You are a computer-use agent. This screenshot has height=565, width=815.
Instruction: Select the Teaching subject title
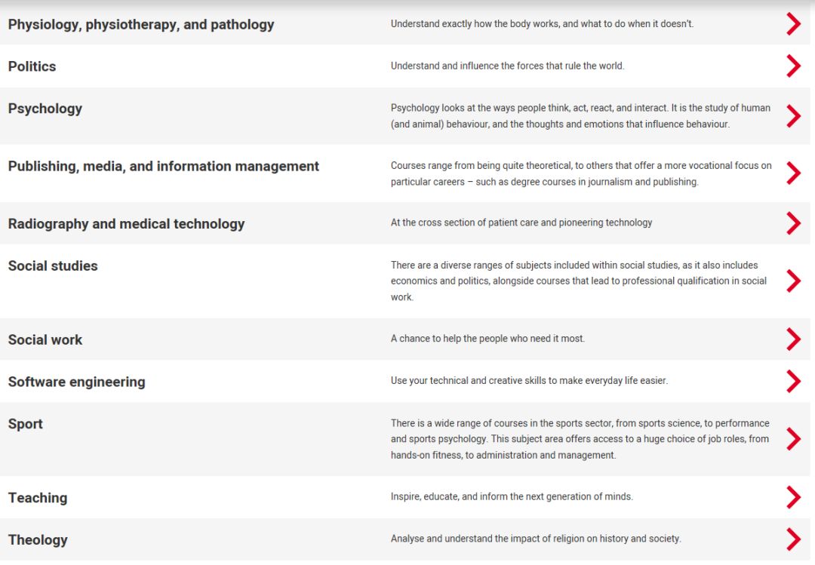pos(38,498)
